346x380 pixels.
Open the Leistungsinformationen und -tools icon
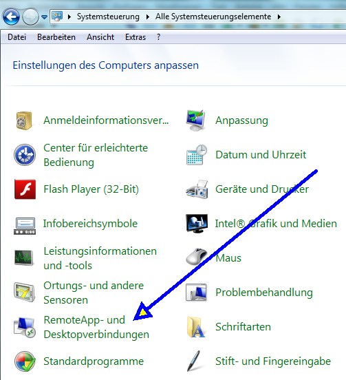click(x=23, y=258)
